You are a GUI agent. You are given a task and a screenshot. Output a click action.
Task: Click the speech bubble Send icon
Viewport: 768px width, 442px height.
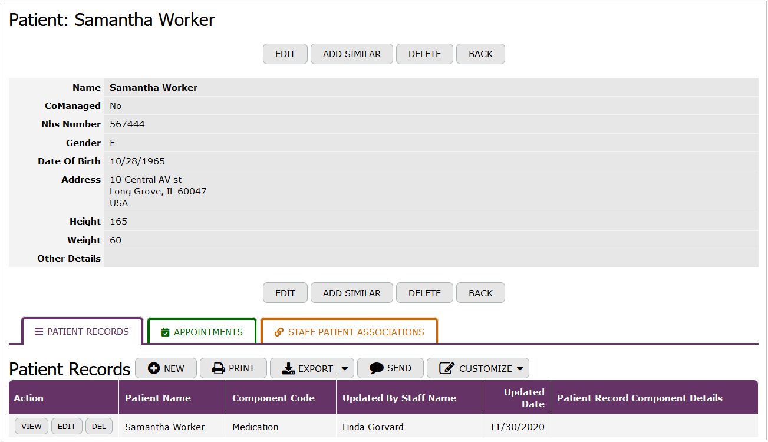[x=377, y=368]
